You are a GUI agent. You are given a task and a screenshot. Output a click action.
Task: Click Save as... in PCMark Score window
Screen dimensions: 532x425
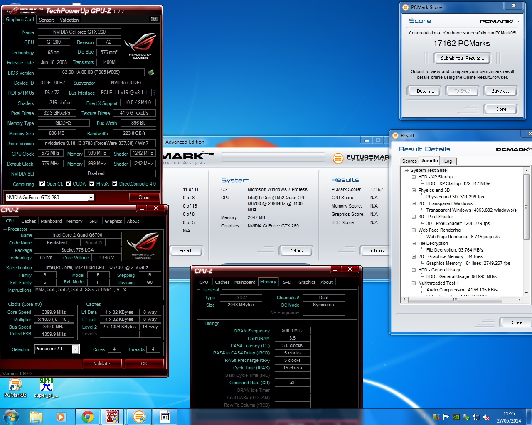coord(501,91)
